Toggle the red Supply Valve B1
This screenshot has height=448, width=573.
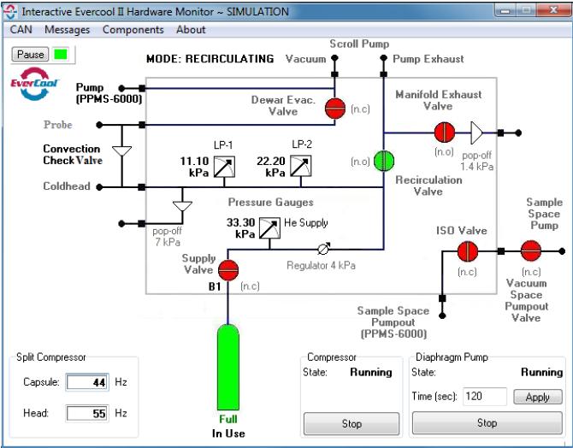[228, 270]
